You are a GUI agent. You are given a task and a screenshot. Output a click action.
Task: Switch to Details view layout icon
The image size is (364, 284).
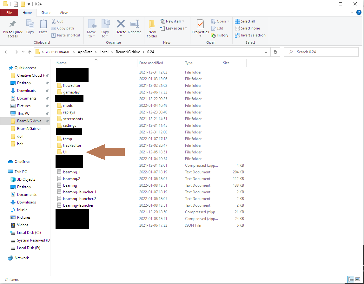[351, 279]
